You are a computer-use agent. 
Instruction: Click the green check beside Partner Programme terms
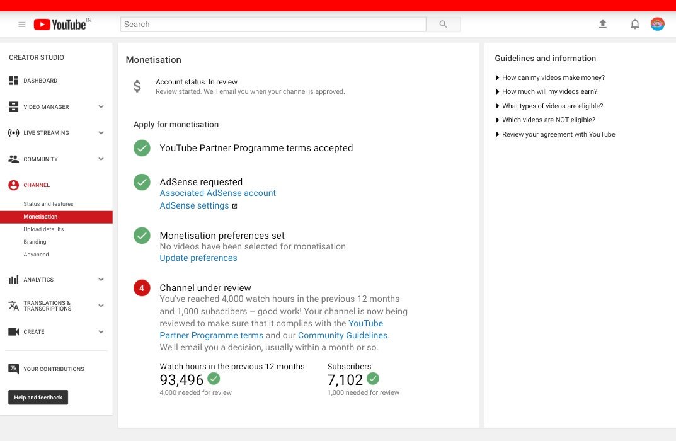[x=142, y=148]
